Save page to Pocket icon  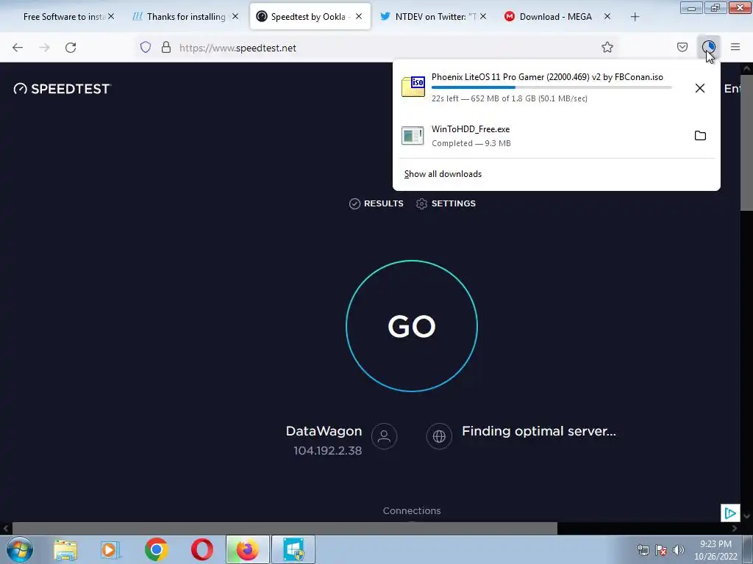click(x=682, y=47)
